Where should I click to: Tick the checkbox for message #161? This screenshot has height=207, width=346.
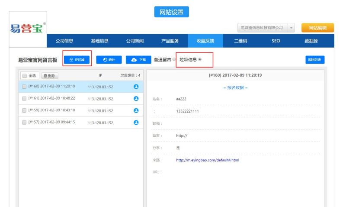click(x=24, y=98)
